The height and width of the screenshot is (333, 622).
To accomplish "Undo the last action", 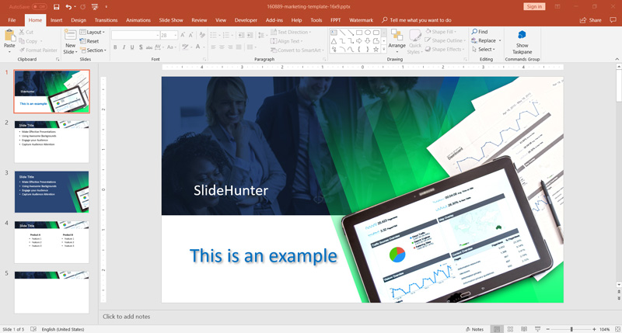I will (x=68, y=7).
